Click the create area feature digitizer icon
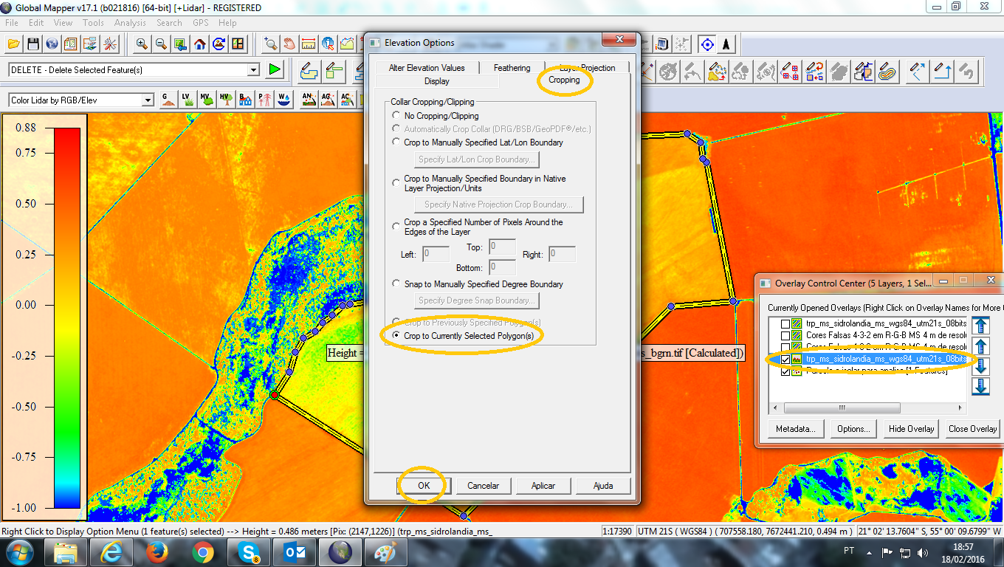This screenshot has width=1004, height=567. pyautogui.click(x=309, y=71)
